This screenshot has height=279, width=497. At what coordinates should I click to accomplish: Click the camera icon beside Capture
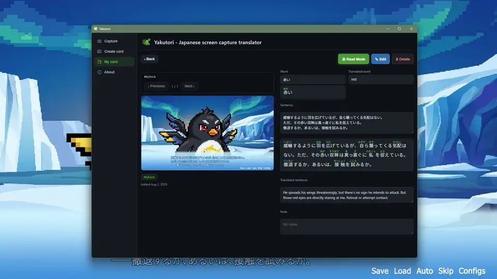click(x=99, y=41)
